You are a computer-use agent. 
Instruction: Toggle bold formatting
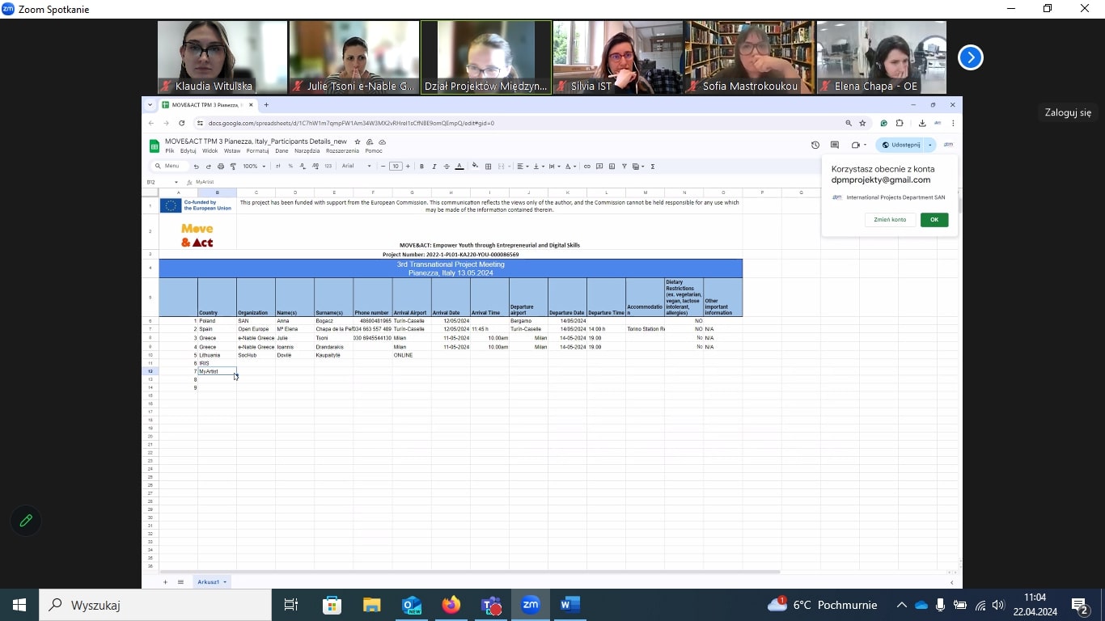pos(421,167)
